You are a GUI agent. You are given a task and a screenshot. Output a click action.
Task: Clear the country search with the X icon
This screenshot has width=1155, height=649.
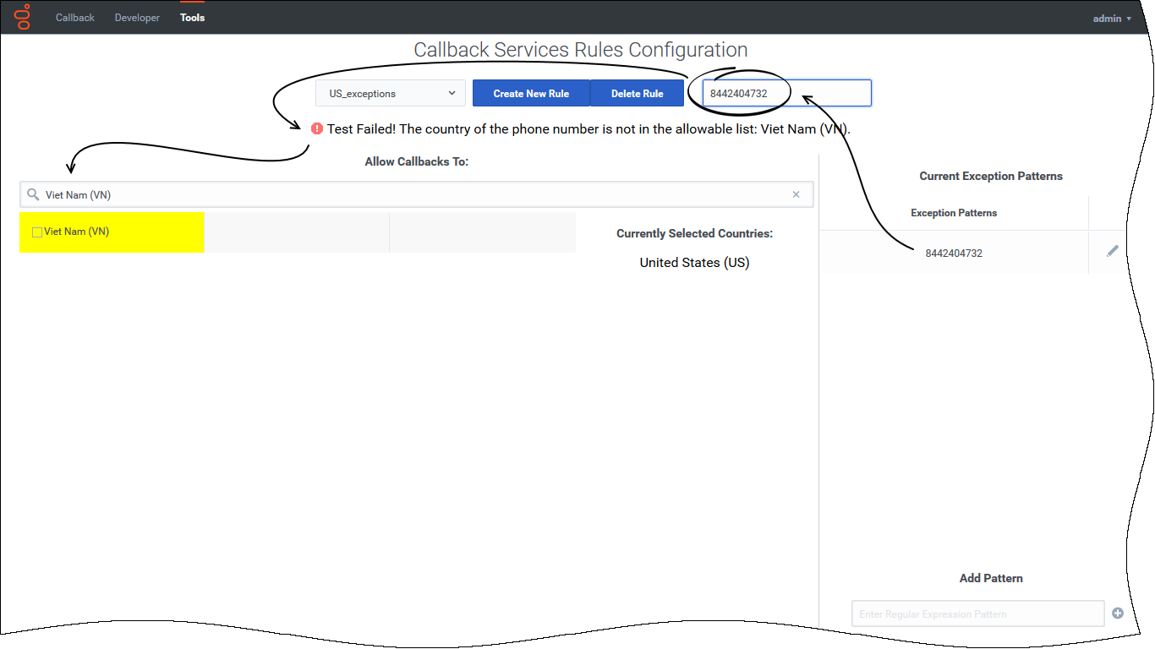click(x=796, y=194)
